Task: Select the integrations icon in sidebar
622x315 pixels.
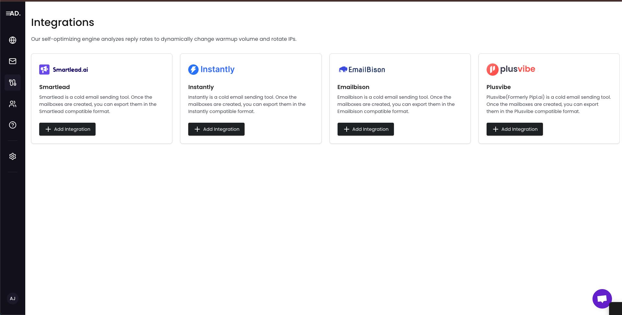Action: tap(13, 83)
